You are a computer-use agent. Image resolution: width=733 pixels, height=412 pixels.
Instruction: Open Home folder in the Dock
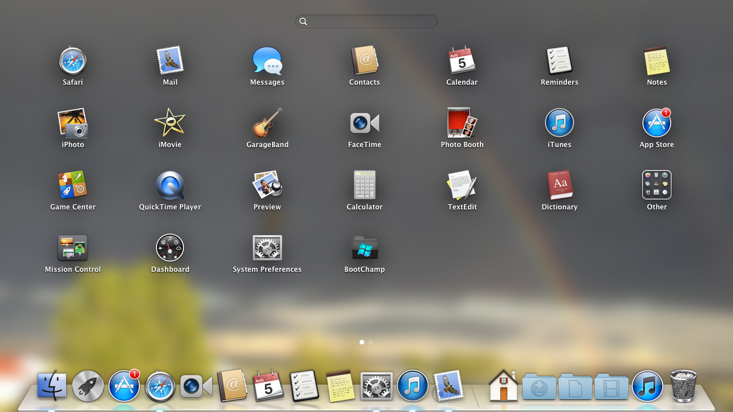[503, 385]
